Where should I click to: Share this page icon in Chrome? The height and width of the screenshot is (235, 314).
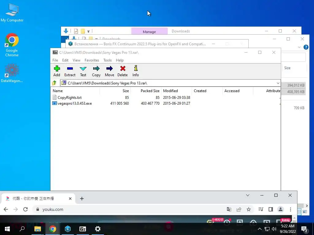(x=239, y=209)
